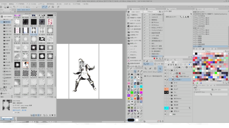Open the Layer menu in the menu bar

(41, 4)
